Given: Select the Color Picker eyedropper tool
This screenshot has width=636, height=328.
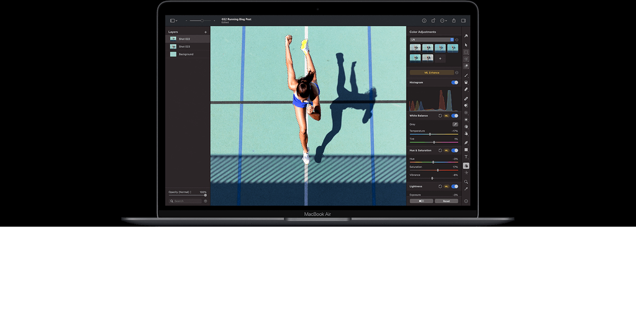Looking at the screenshot, I should pos(466,189).
